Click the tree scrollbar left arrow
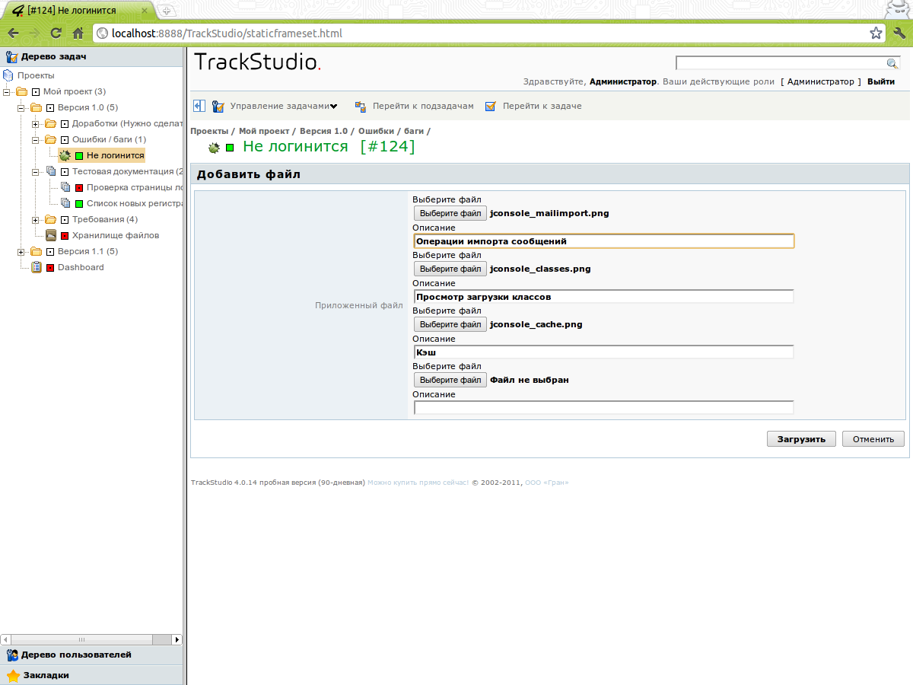This screenshot has height=685, width=913. tap(5, 639)
